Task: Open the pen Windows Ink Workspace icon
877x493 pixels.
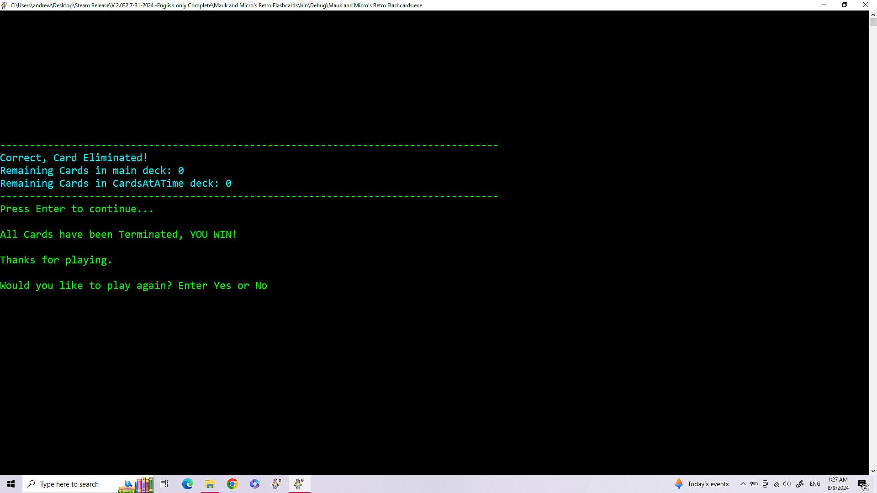Action: [799, 484]
